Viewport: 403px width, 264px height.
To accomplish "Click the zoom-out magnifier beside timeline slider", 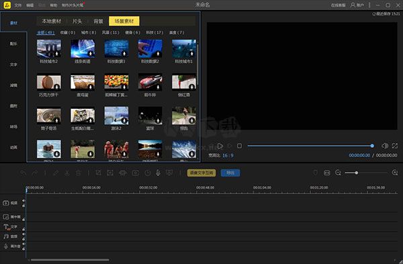I will click(339, 173).
